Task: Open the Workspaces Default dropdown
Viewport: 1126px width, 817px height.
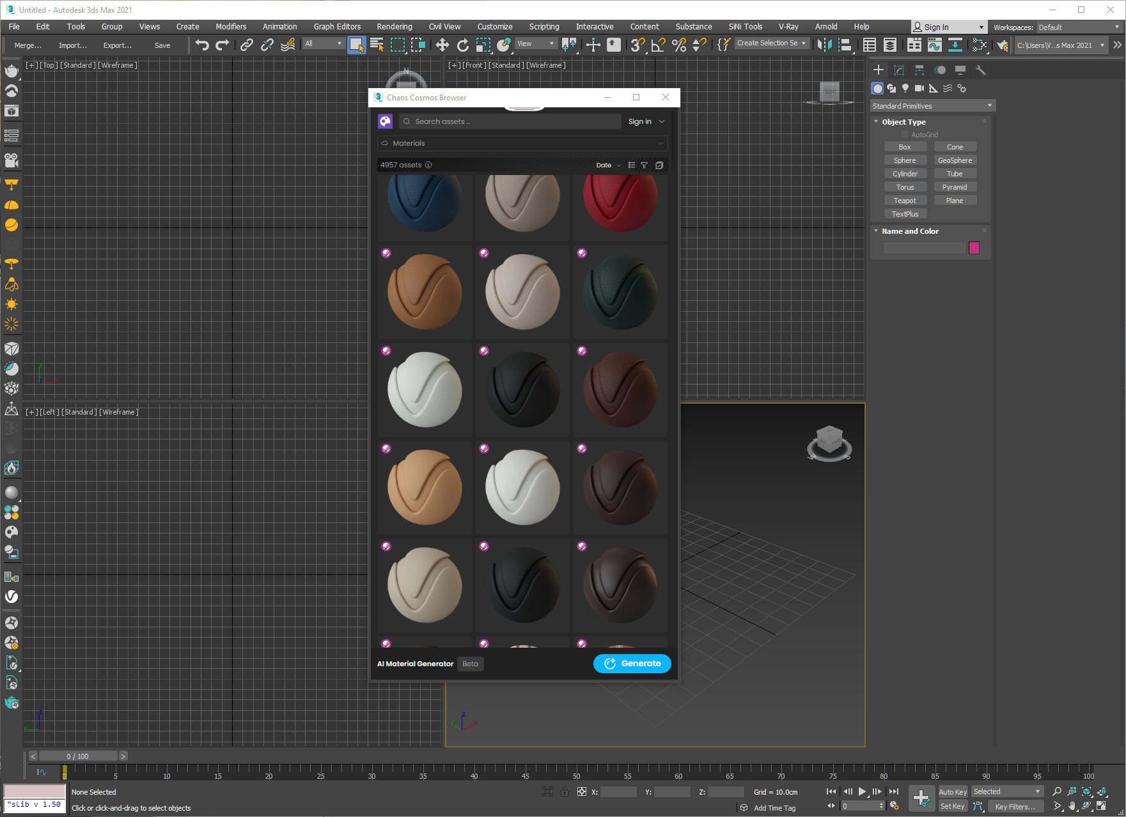Action: (1079, 27)
